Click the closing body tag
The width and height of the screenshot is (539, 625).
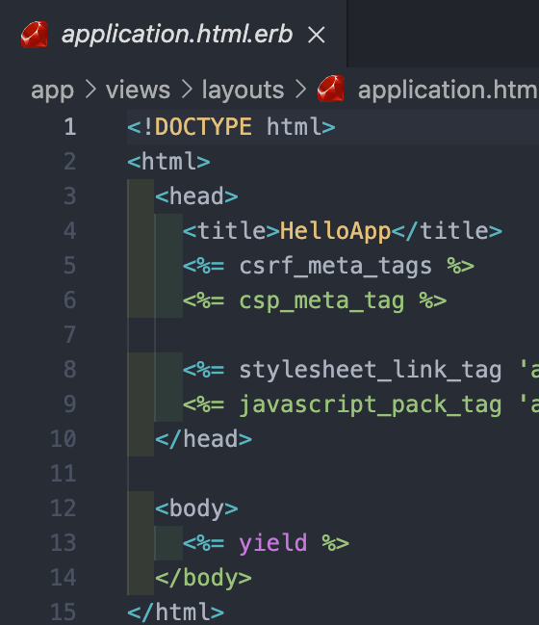point(203,578)
